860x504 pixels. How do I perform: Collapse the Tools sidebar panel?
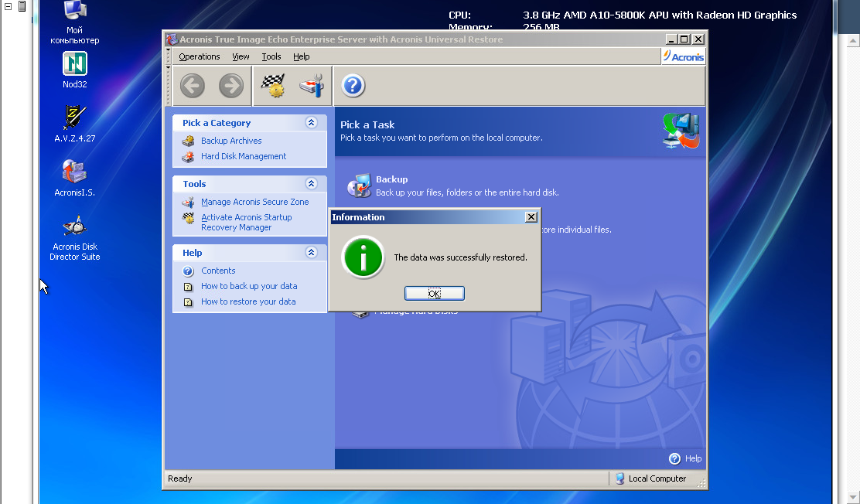click(x=311, y=184)
